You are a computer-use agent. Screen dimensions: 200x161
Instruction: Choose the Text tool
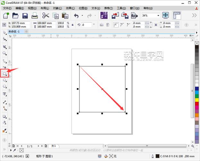point(4,94)
